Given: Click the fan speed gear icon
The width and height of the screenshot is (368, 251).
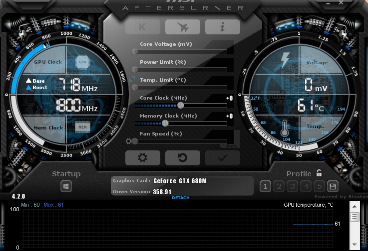Looking at the screenshot, I should click(128, 141).
